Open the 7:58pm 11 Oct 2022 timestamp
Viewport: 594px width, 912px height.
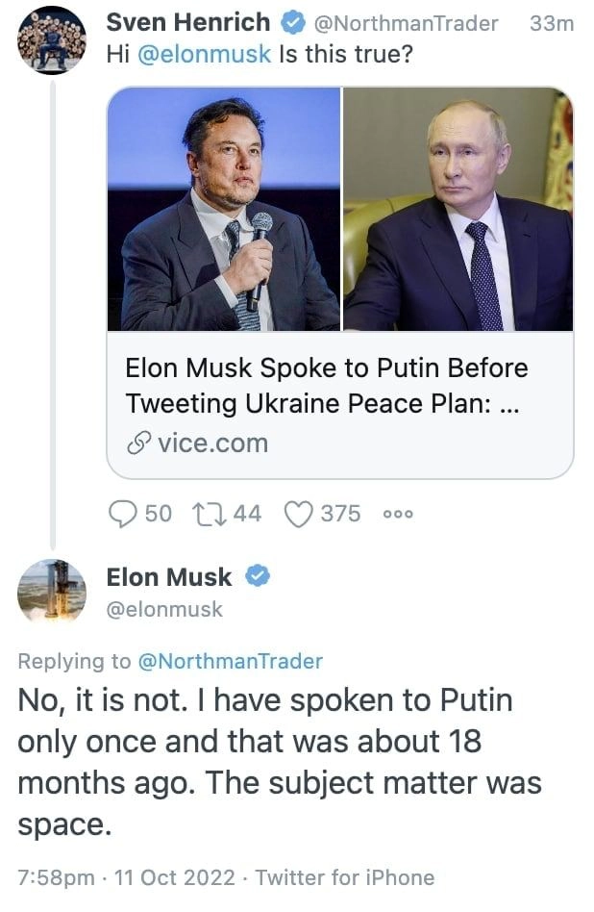point(126,877)
